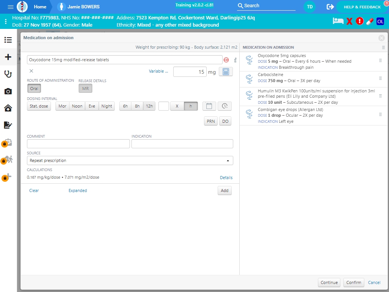This screenshot has width=389, height=292.
Task: Open the camera sidebar icon
Action: pyautogui.click(x=8, y=91)
